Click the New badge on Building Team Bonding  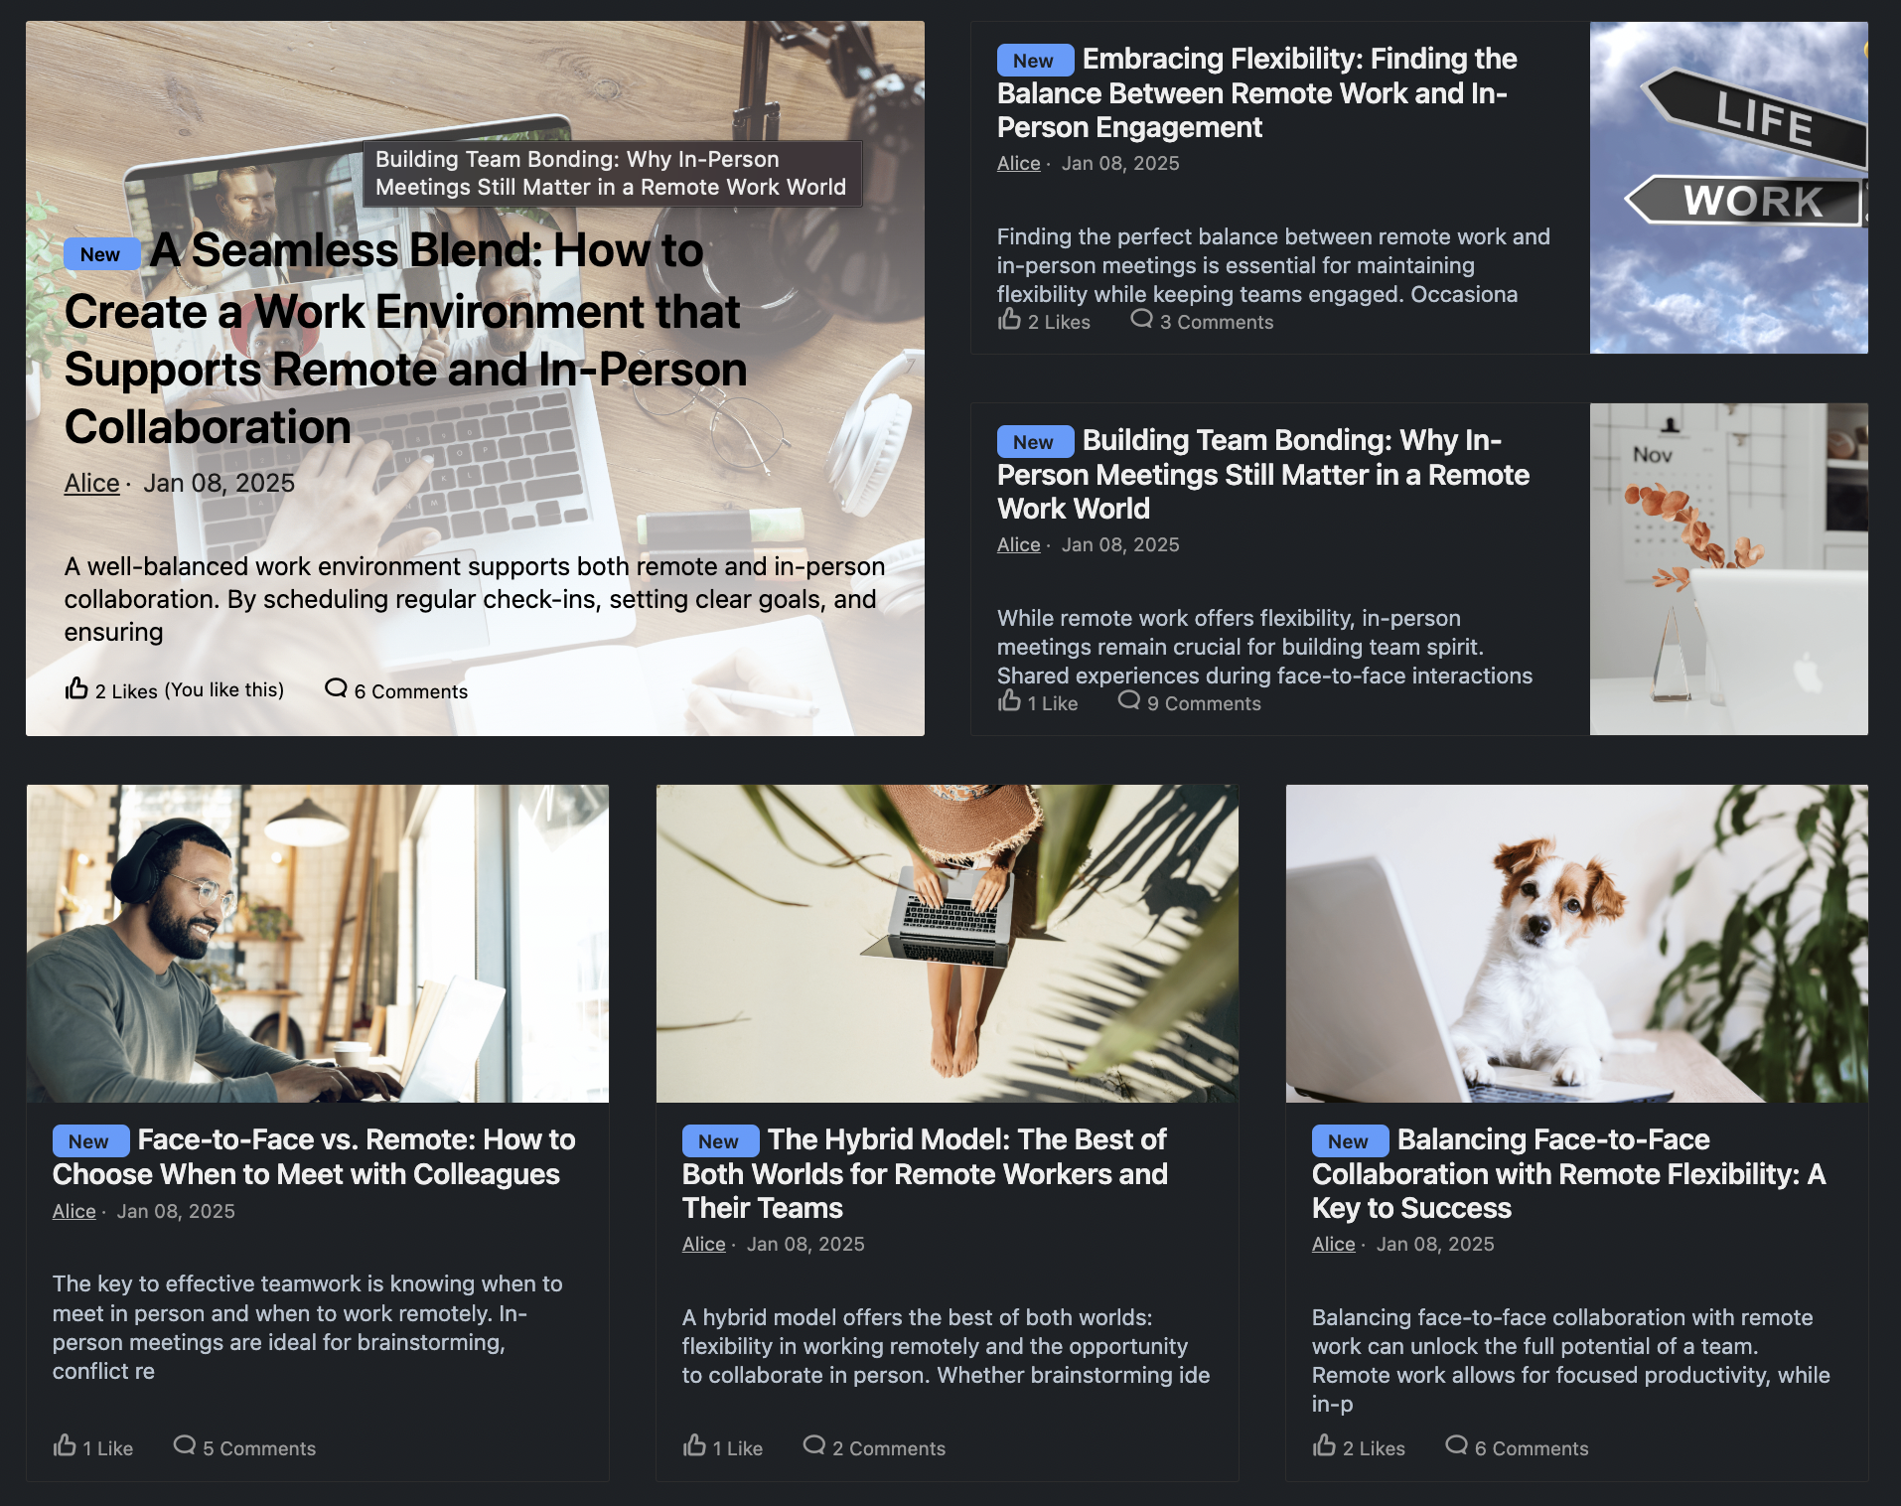(1035, 442)
